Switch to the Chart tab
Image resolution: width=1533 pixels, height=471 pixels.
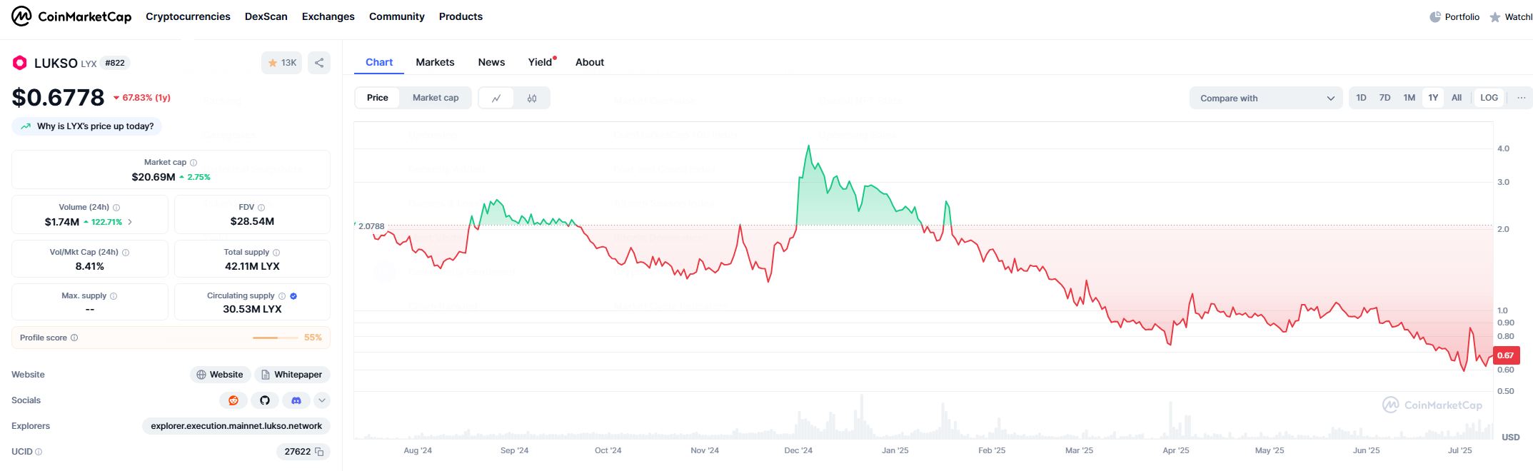pyautogui.click(x=379, y=62)
